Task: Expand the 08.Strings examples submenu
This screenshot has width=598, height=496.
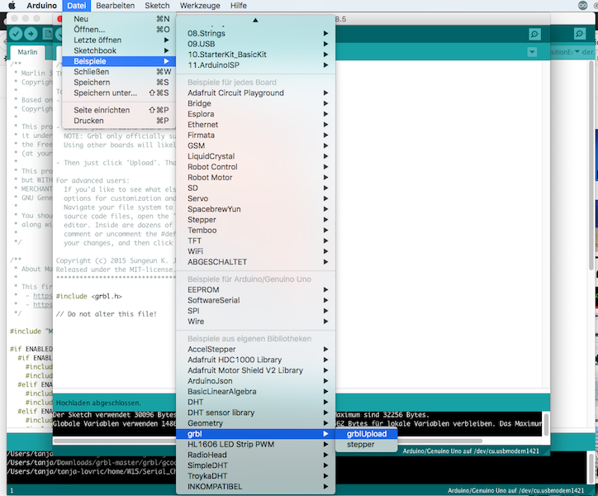Action: (255, 33)
